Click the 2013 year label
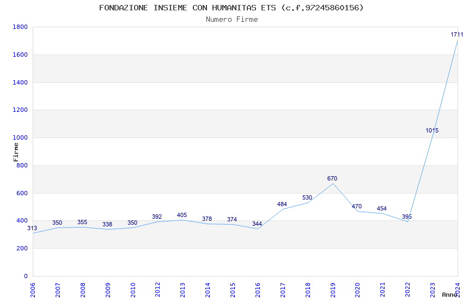The width and height of the screenshot is (463, 300). point(183,290)
